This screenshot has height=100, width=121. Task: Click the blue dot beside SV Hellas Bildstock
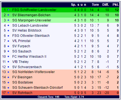coord(8,30)
